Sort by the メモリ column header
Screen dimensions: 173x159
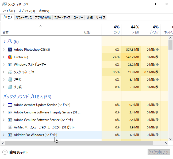[131, 30]
